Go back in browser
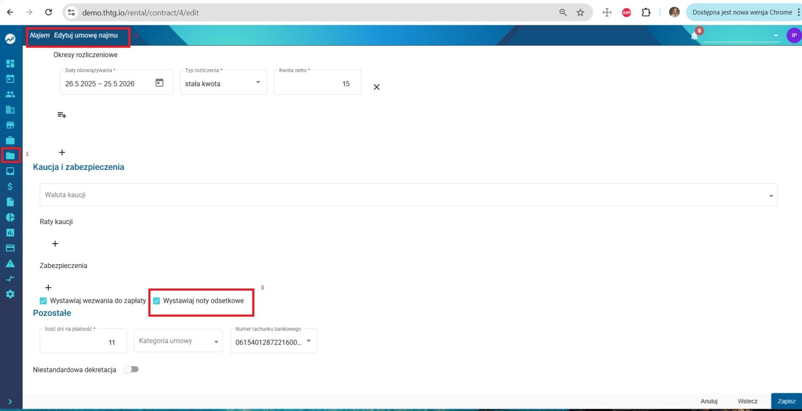 pyautogui.click(x=10, y=12)
